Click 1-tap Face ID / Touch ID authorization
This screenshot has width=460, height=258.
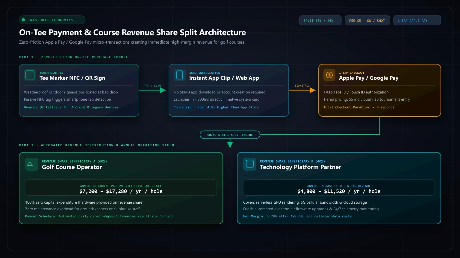(x=356, y=92)
